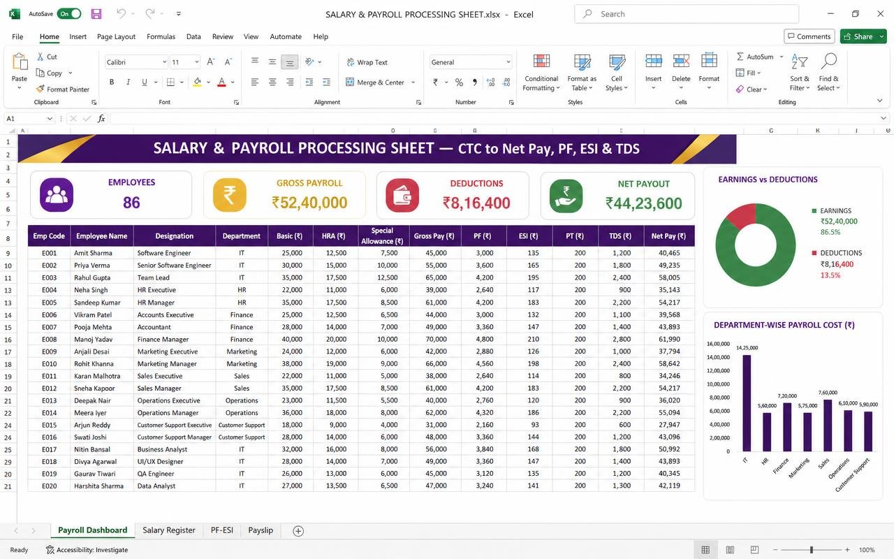Image resolution: width=894 pixels, height=559 pixels.
Task: Toggle Italic formatting
Action: coord(128,82)
